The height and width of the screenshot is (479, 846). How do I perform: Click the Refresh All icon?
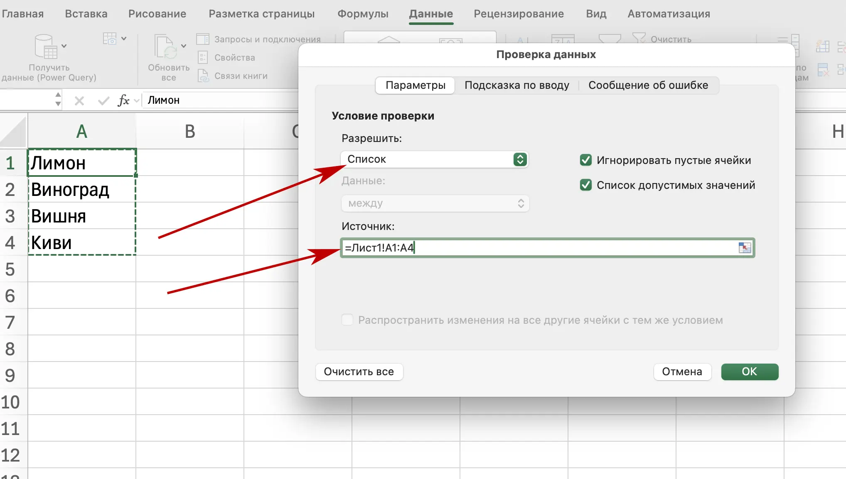[165, 46]
